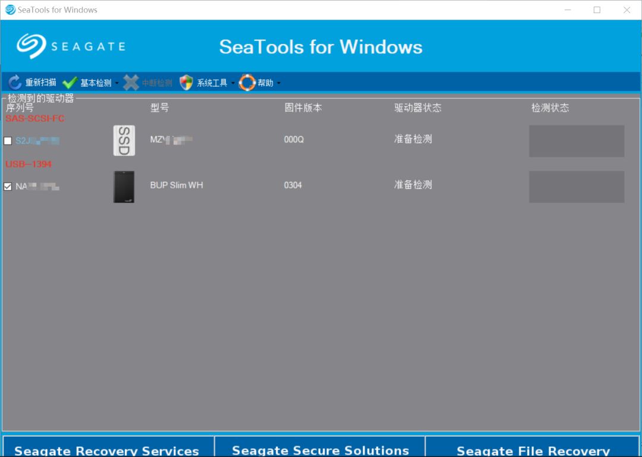Click the lifebuoy help icon
Screen dimensions: 642x457
(x=247, y=83)
